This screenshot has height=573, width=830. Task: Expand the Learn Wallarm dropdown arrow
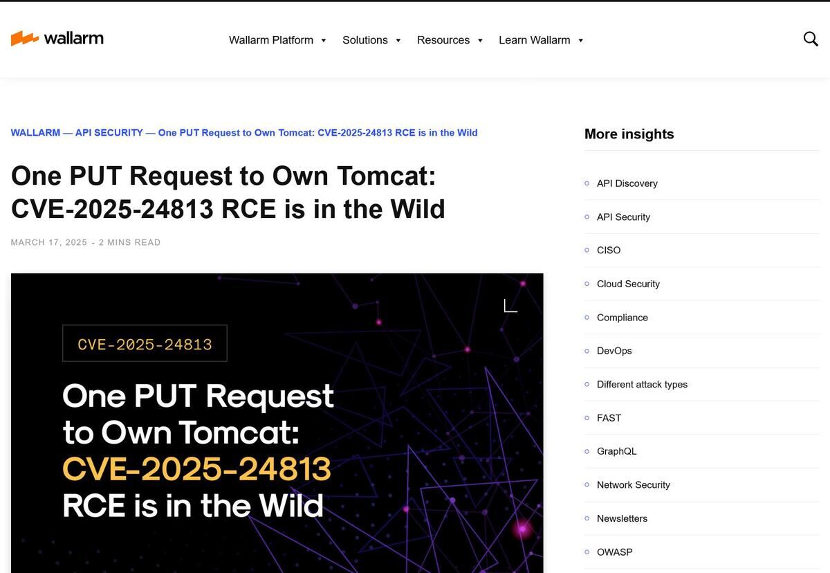pos(580,40)
